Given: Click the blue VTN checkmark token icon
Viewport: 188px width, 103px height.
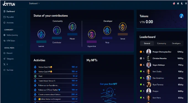Looking at the screenshot, I should [181, 16].
